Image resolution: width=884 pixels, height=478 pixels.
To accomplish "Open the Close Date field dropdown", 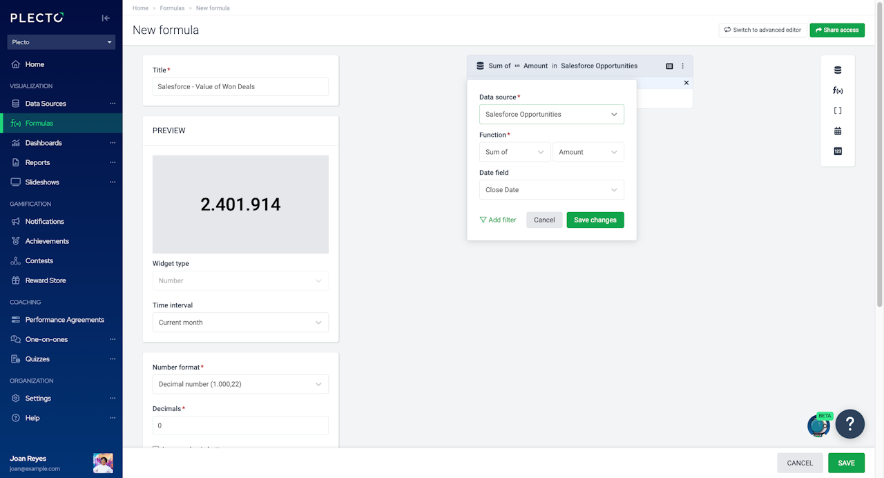I will pyautogui.click(x=551, y=190).
